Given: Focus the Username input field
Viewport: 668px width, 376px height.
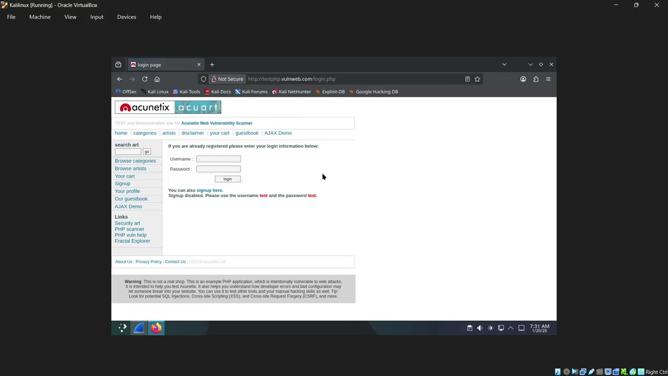Looking at the screenshot, I should pyautogui.click(x=218, y=159).
